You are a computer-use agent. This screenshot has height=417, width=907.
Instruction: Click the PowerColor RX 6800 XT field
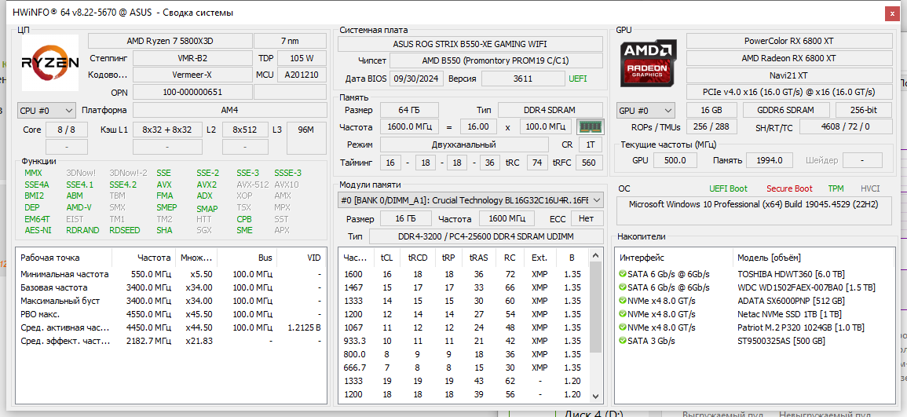[788, 41]
